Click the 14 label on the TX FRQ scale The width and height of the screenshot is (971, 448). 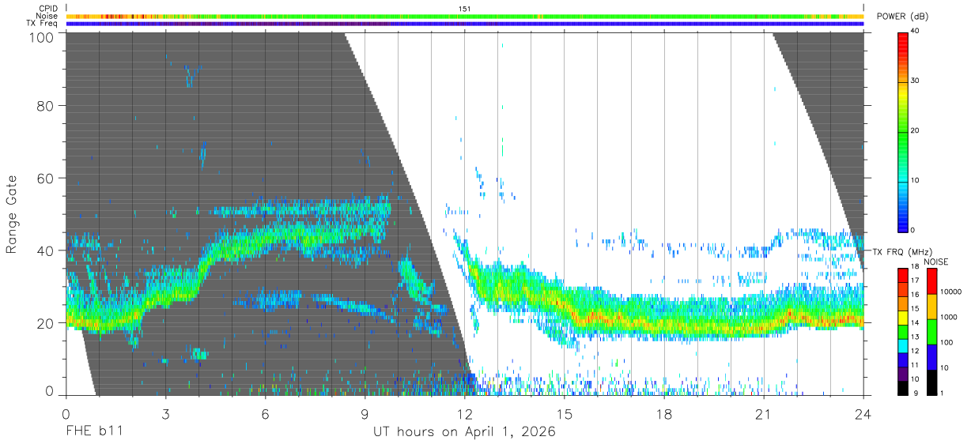pyautogui.click(x=915, y=322)
